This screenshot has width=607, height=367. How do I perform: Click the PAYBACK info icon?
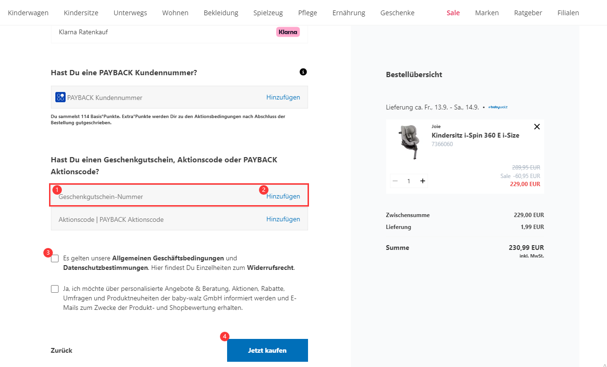pyautogui.click(x=303, y=72)
